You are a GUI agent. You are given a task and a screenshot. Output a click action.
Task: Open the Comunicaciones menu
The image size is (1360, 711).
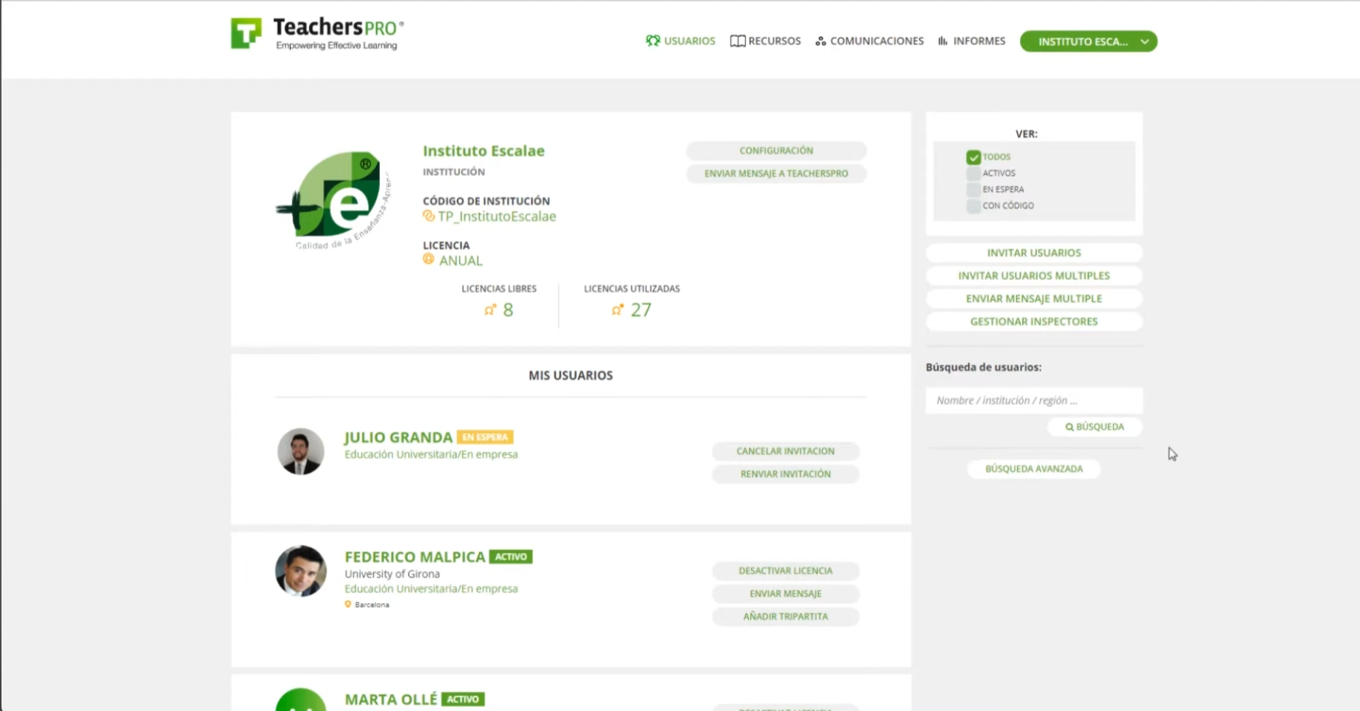[x=870, y=41]
